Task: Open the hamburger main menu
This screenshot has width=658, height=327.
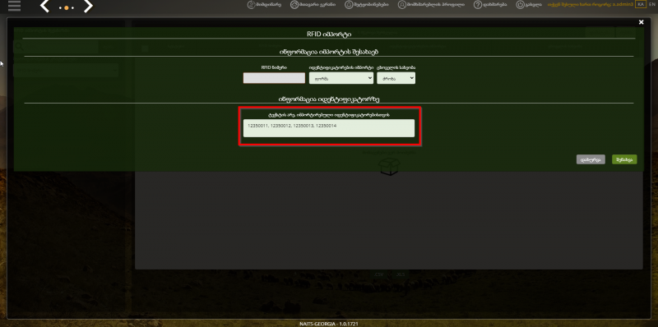Action: 14,6
